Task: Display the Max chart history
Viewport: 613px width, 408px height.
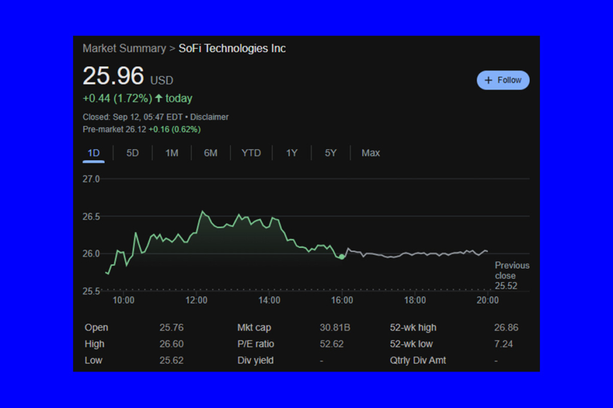Action: 371,153
